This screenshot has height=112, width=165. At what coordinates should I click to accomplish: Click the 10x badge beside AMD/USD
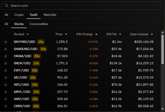[35, 99]
